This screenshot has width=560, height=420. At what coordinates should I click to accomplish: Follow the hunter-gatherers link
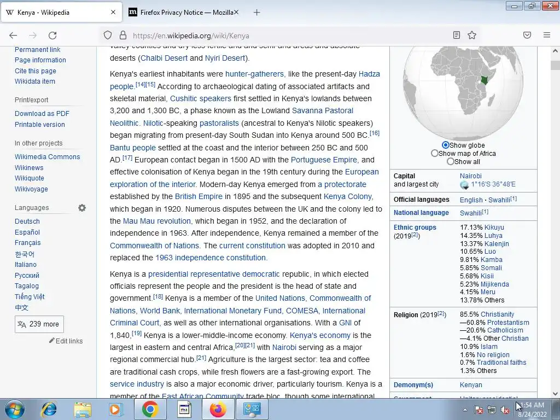point(255,74)
